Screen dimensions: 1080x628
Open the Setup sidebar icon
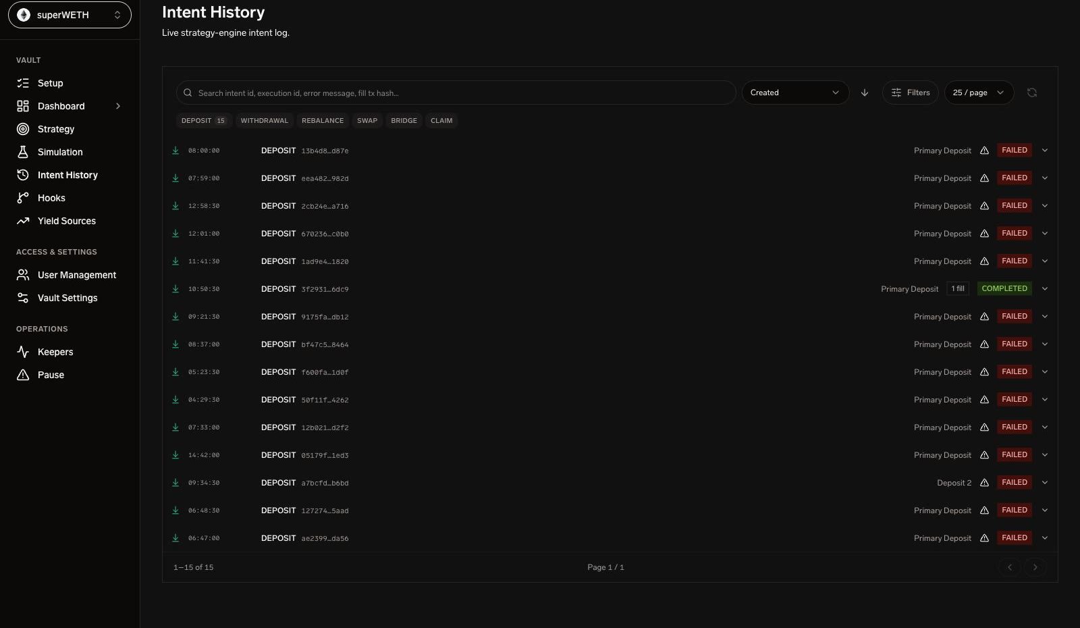(23, 83)
